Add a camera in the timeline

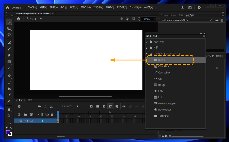[39, 106]
